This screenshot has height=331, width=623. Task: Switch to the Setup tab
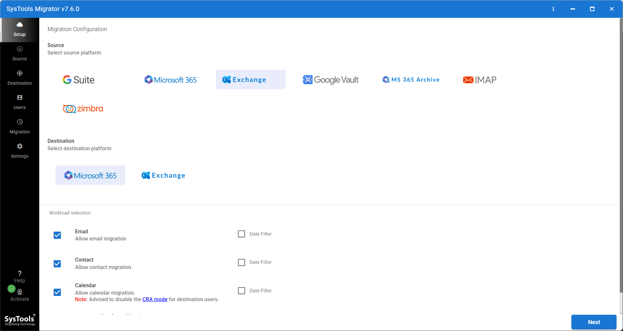tap(19, 29)
